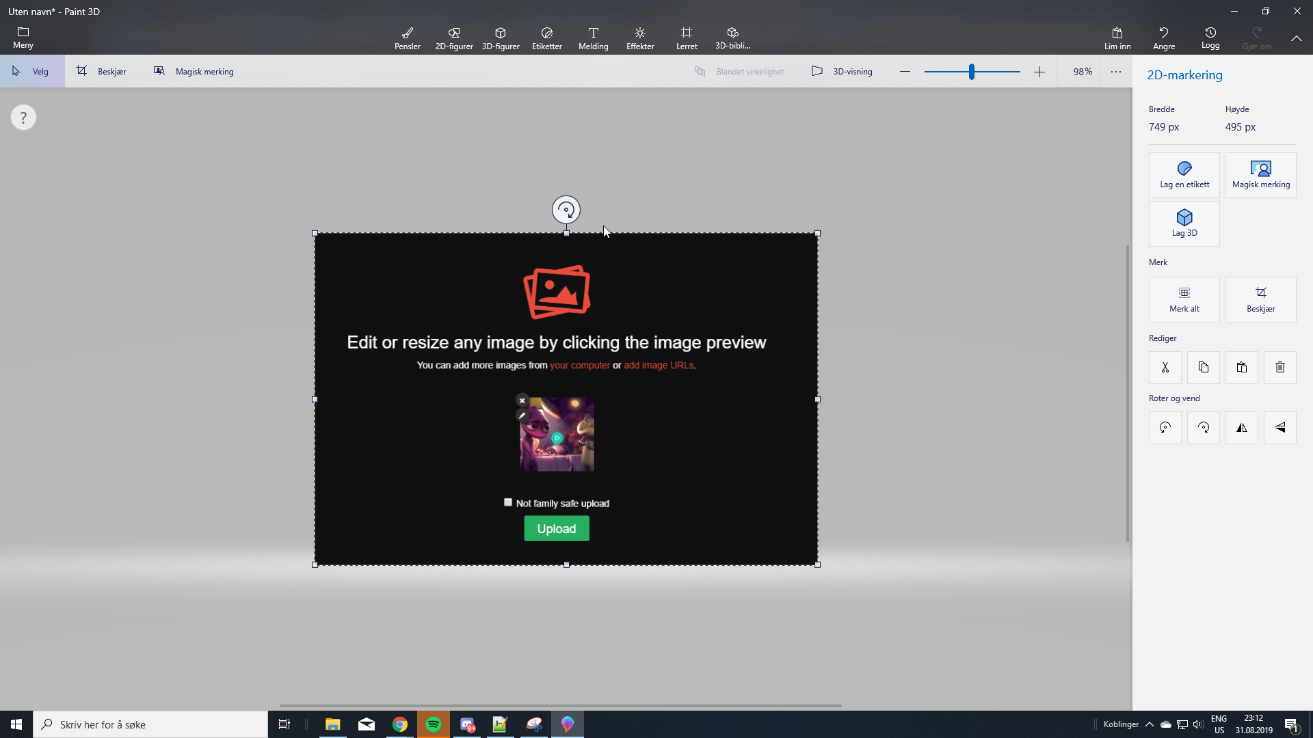Click the delete trash icon

coord(1280,368)
